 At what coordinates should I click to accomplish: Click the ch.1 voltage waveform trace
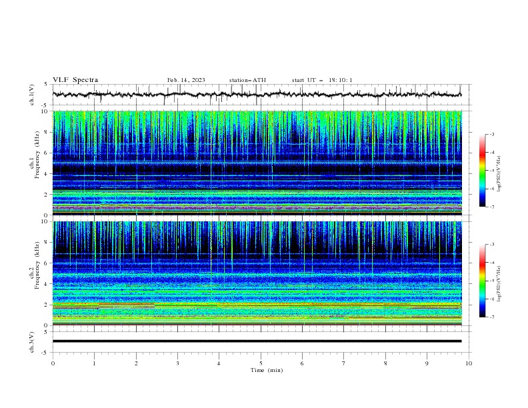click(x=257, y=95)
